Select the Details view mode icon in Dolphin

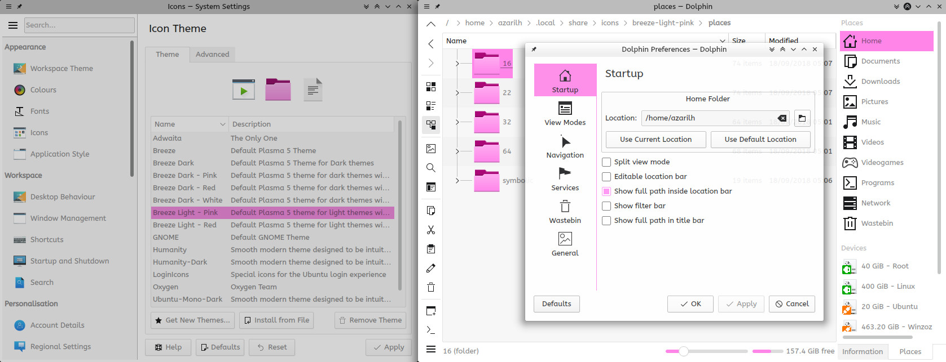tap(431, 125)
